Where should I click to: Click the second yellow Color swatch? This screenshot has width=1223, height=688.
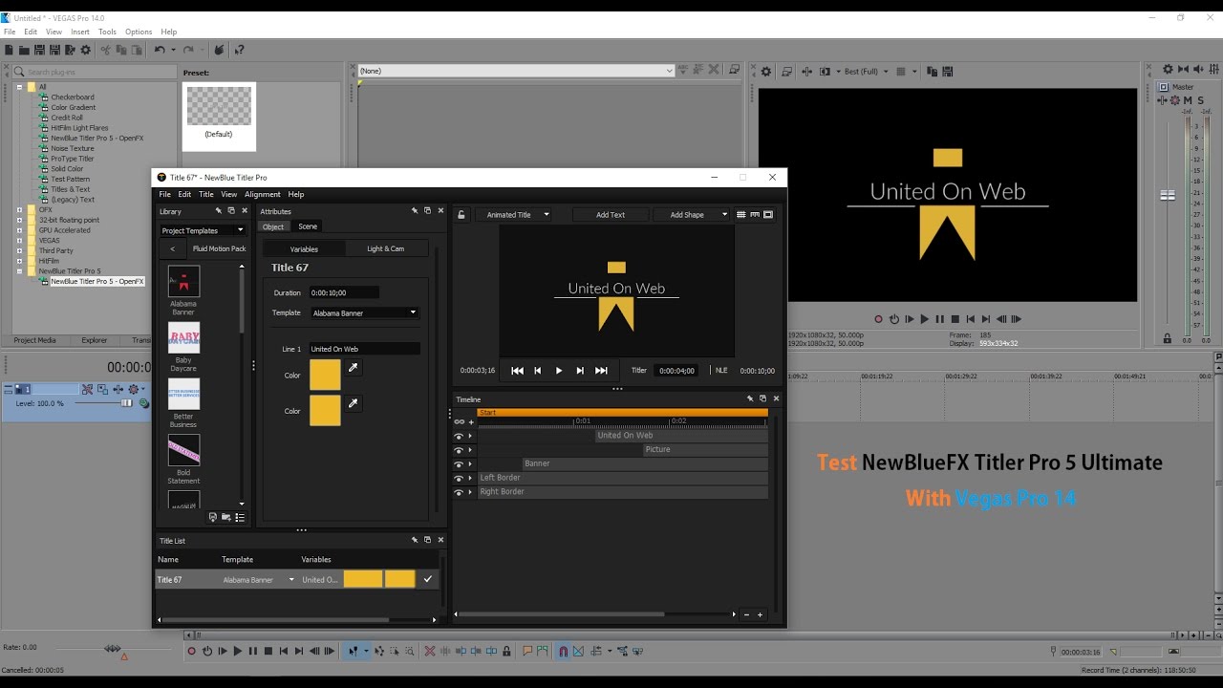pyautogui.click(x=325, y=411)
